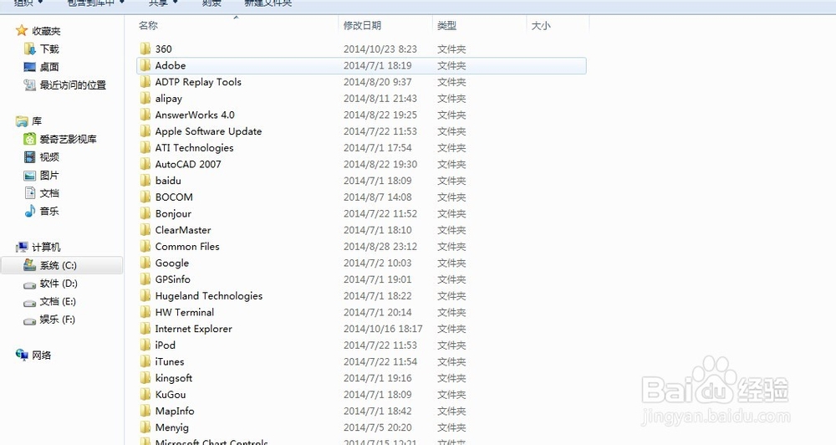Select the BOCOM folder name
The image size is (836, 445).
(174, 197)
